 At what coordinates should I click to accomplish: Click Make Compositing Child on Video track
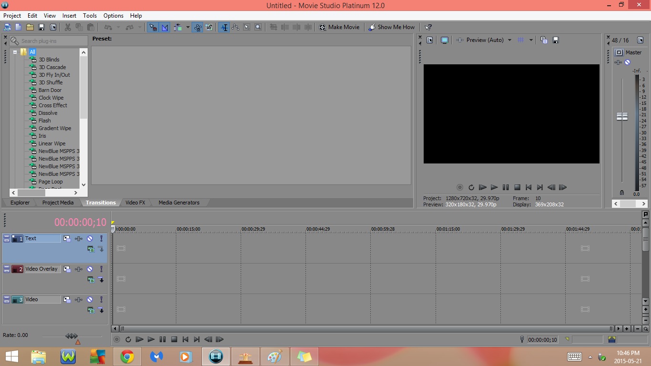[101, 310]
